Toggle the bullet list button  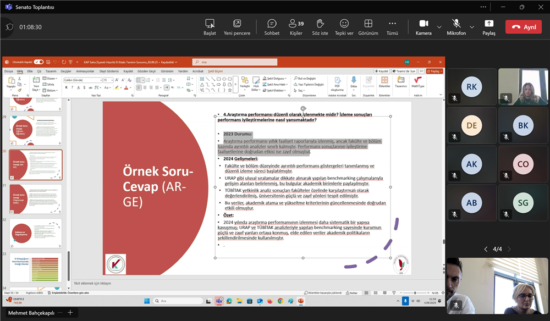tap(140, 80)
